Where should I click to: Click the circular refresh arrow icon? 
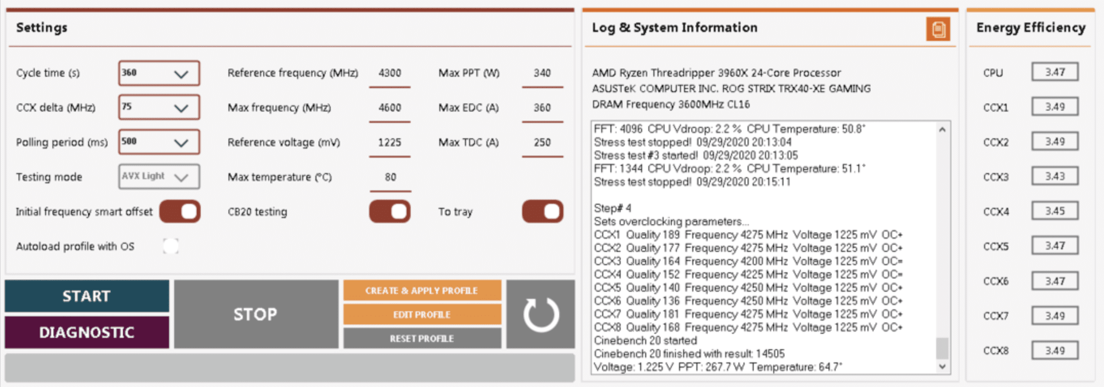click(541, 314)
